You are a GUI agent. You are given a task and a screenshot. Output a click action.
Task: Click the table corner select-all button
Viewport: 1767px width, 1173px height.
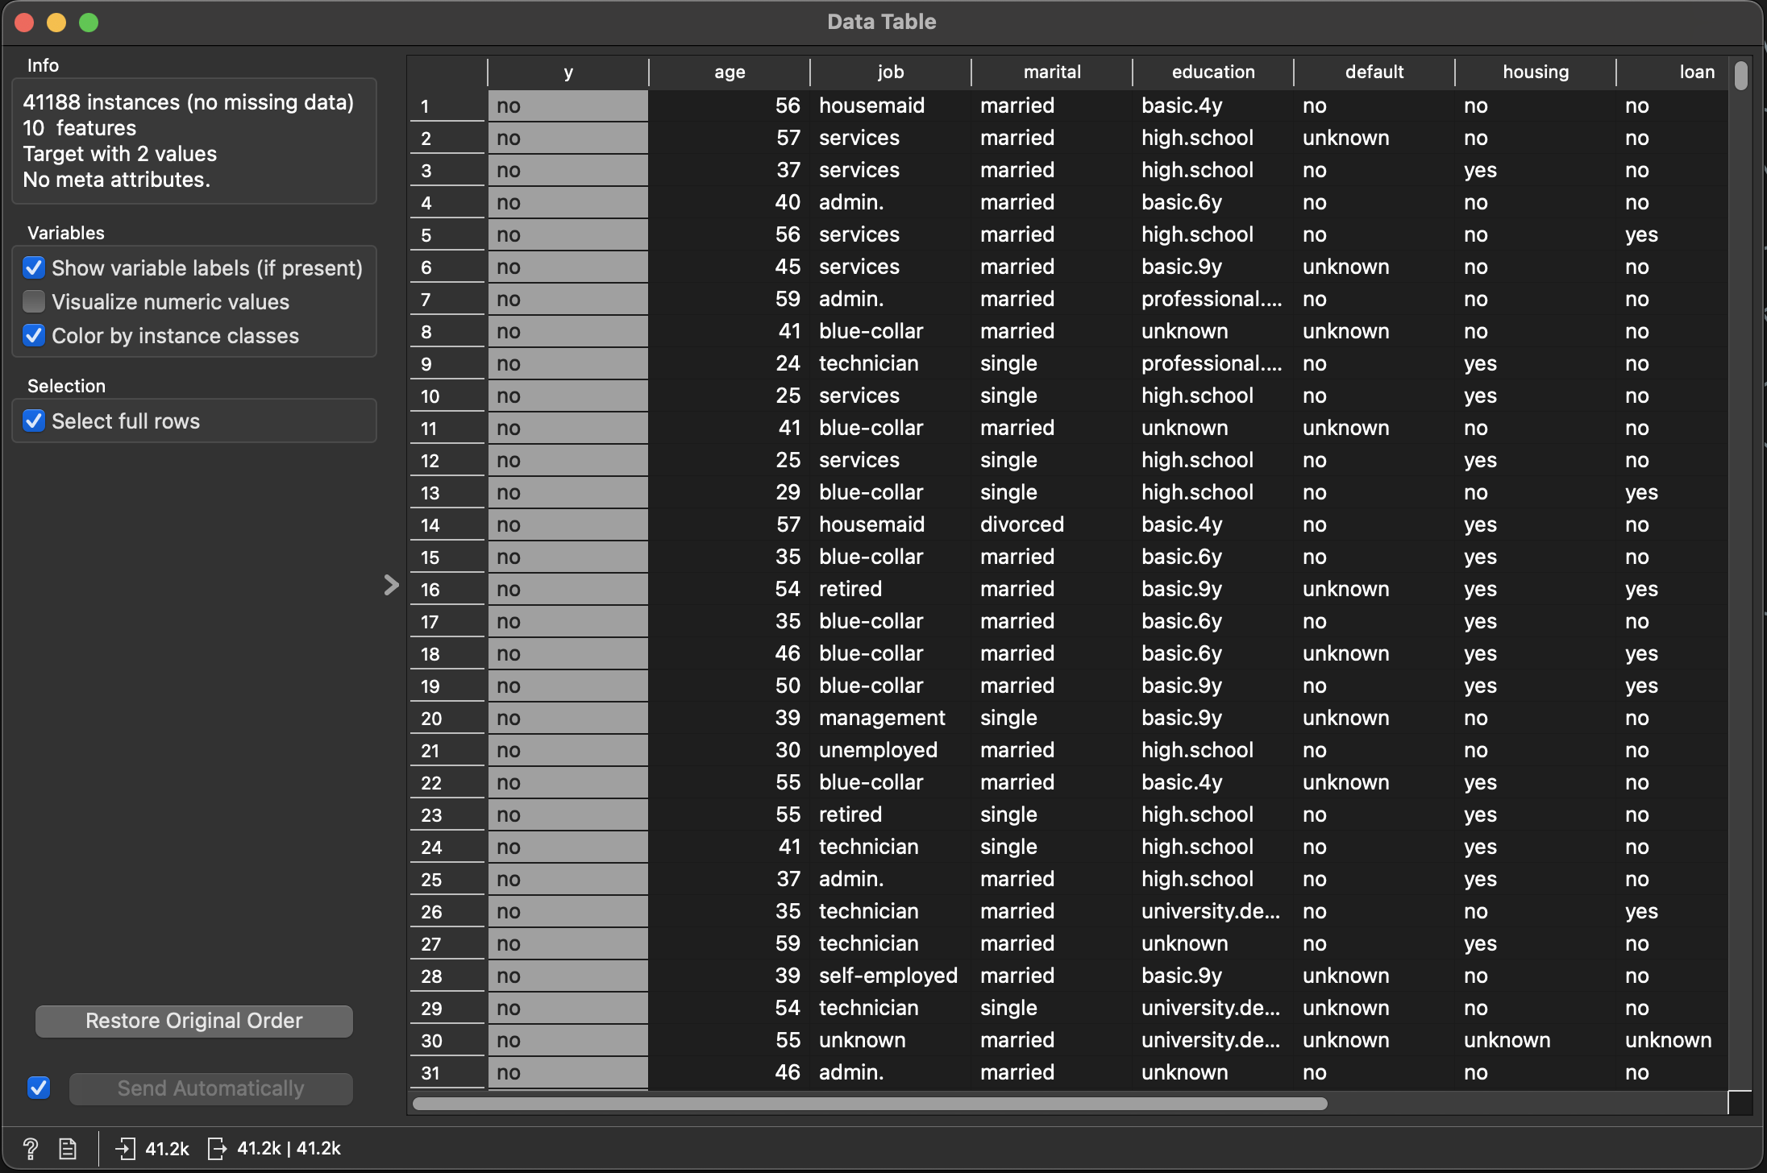coord(447,72)
